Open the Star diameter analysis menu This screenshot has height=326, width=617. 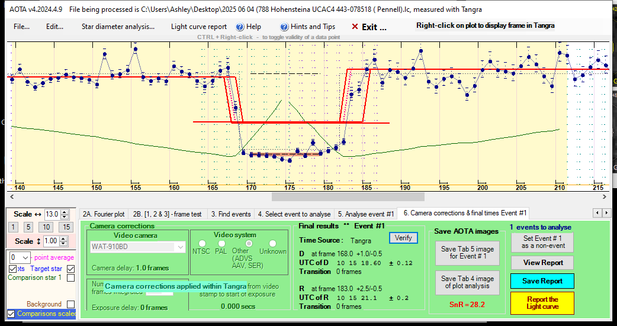click(x=118, y=27)
